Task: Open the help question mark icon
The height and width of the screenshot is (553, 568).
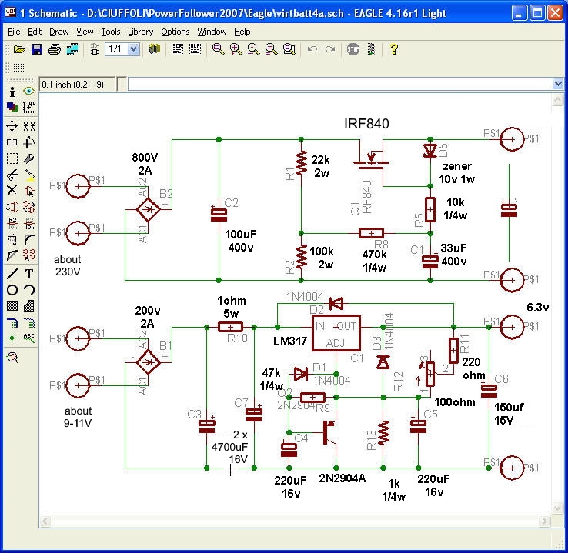Action: (394, 49)
